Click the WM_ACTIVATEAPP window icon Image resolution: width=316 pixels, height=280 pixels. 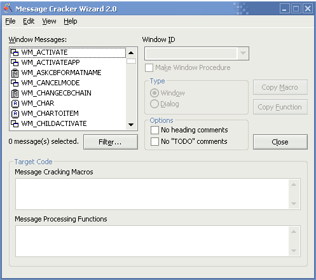(15, 62)
